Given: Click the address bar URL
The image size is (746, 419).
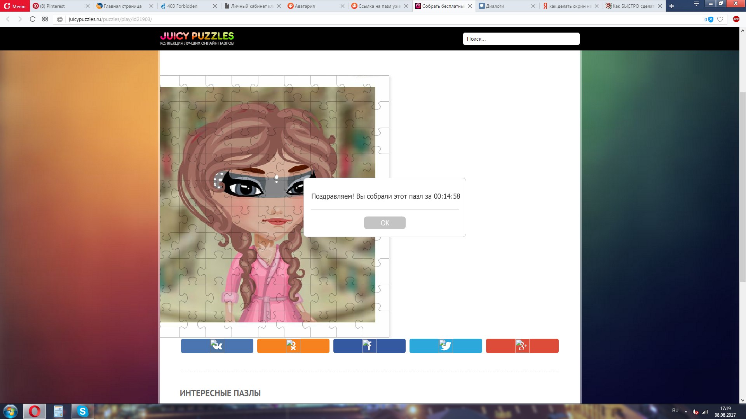Looking at the screenshot, I should click(110, 19).
